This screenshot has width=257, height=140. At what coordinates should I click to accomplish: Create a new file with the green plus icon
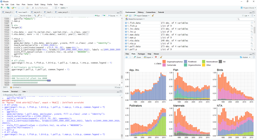click(x=2, y=8)
